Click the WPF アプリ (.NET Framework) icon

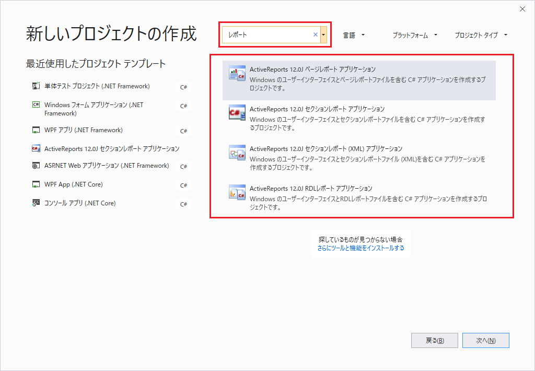[x=36, y=130]
